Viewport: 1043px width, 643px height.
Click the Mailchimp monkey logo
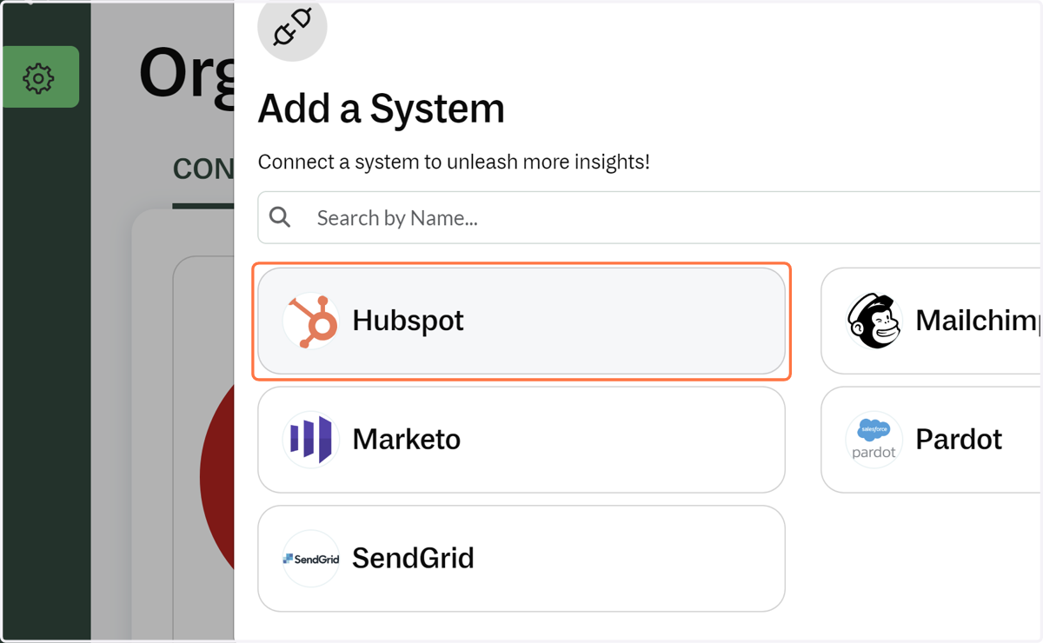pos(874,321)
